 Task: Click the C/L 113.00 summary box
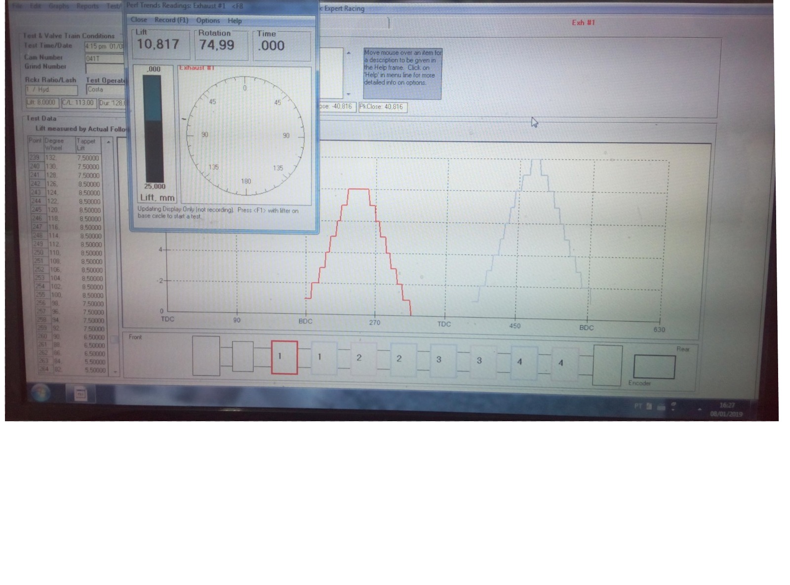(x=78, y=103)
